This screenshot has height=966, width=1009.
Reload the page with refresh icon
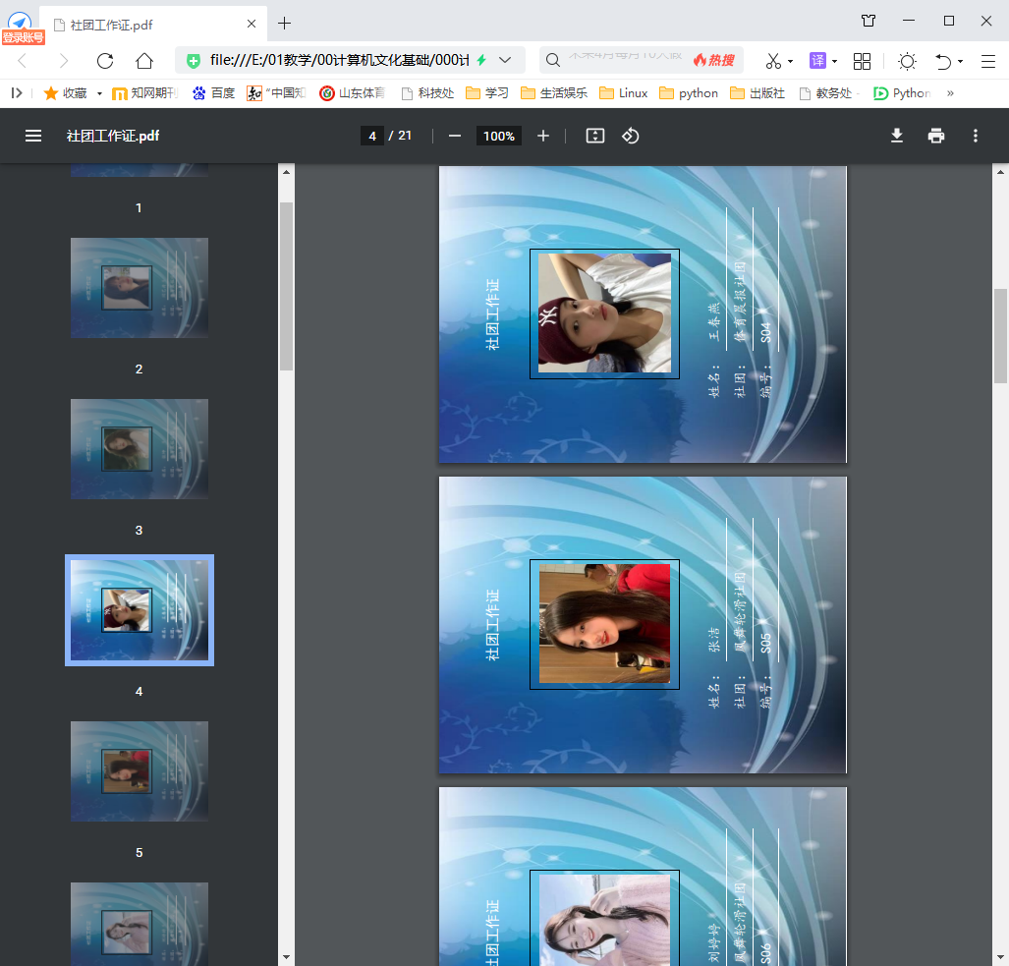105,61
